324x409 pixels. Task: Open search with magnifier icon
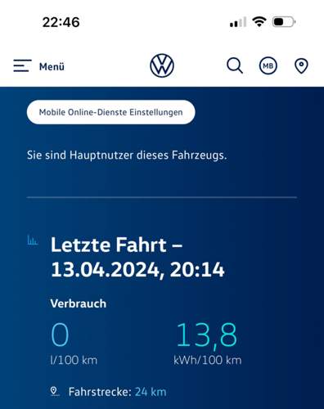pos(235,65)
